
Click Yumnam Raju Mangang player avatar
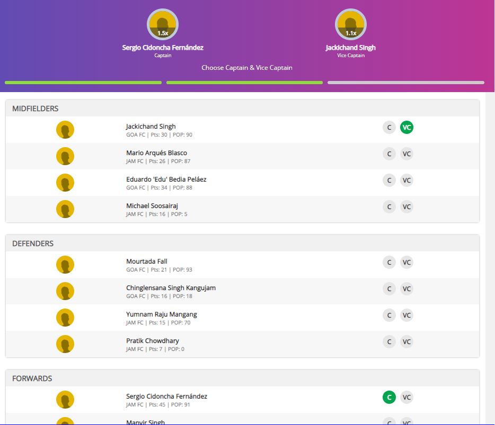click(65, 318)
